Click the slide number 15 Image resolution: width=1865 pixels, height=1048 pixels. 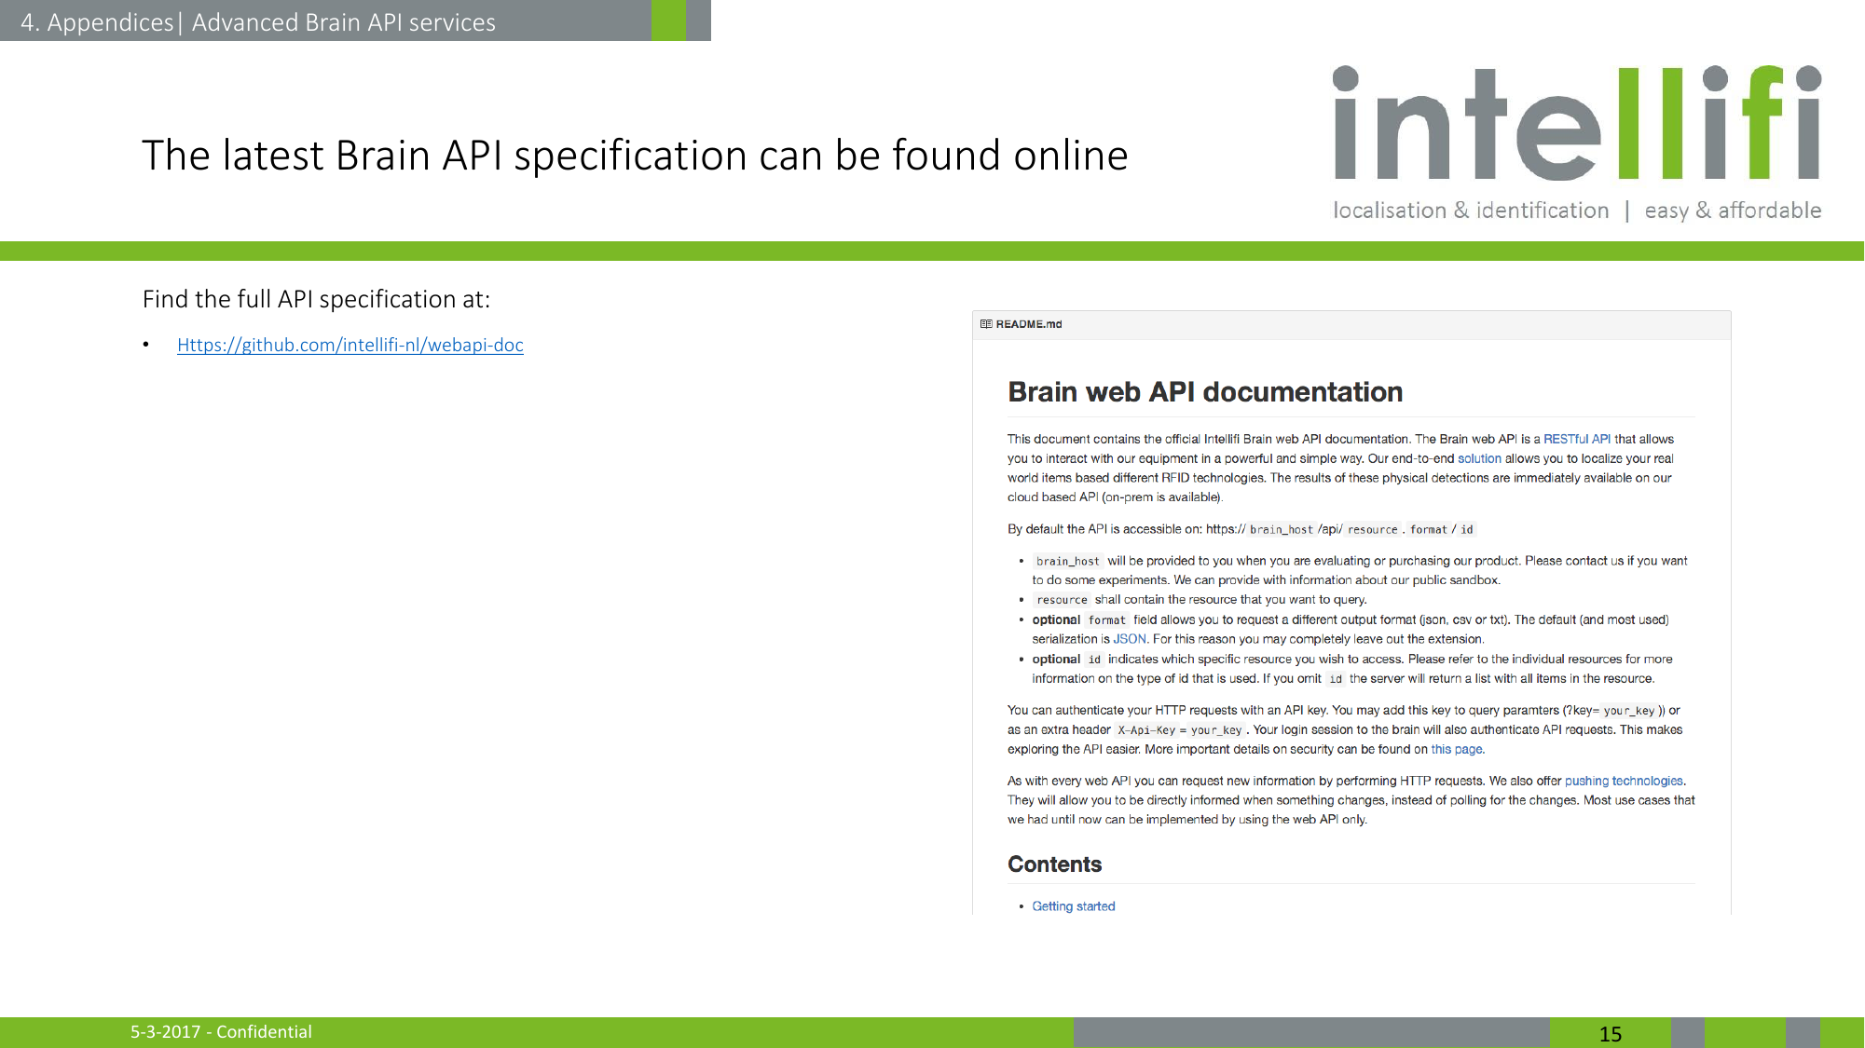click(1610, 1034)
